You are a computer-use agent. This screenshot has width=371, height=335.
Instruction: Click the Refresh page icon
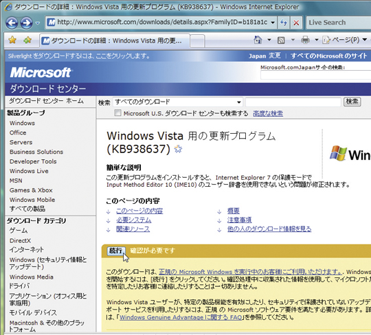pyautogui.click(x=284, y=23)
